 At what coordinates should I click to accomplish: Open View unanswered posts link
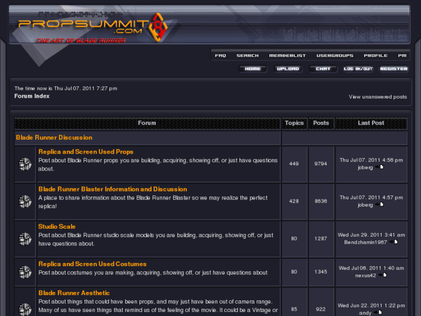378,97
